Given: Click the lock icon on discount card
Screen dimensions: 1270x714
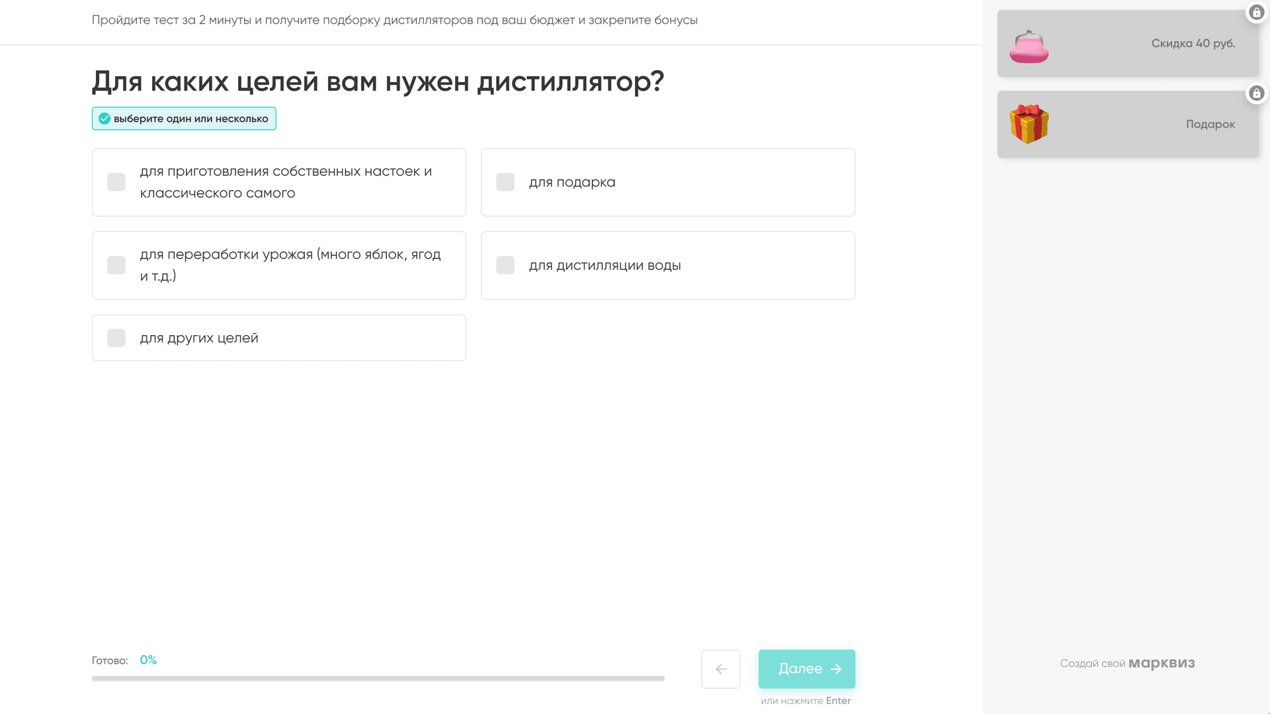Looking at the screenshot, I should (1256, 13).
